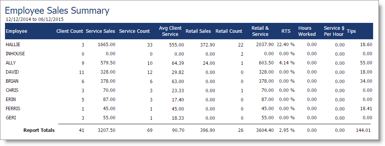Viewport: 385px width, 146px height.
Task: Select the Employee Sales Summary title
Action: click(x=57, y=11)
